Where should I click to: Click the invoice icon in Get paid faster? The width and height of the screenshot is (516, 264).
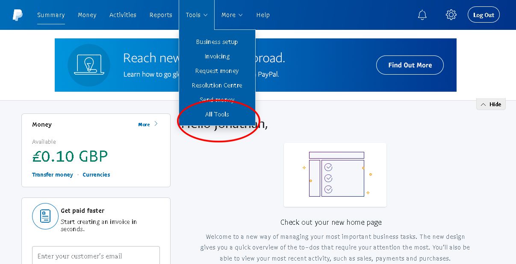point(45,216)
